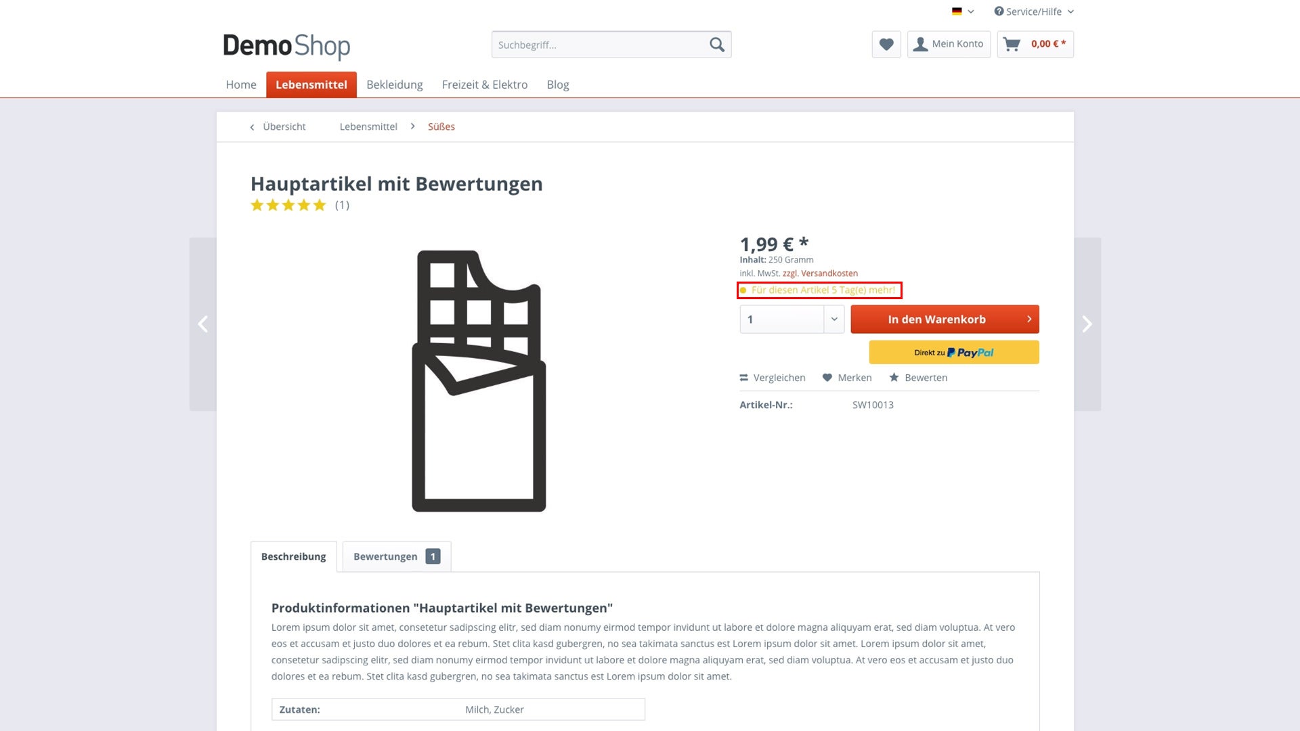Viewport: 1300px width, 731px height.
Task: Go to previous product arrow
Action: coord(202,324)
